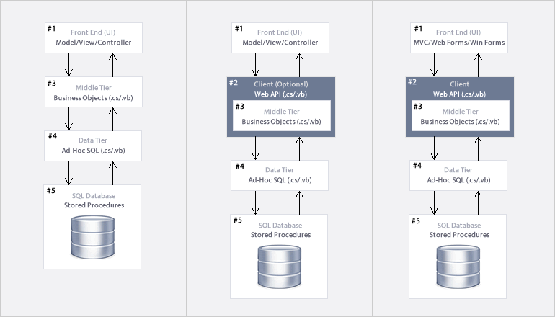
Task: Click the database cylinder icon in the right diagram
Action: coord(459,266)
